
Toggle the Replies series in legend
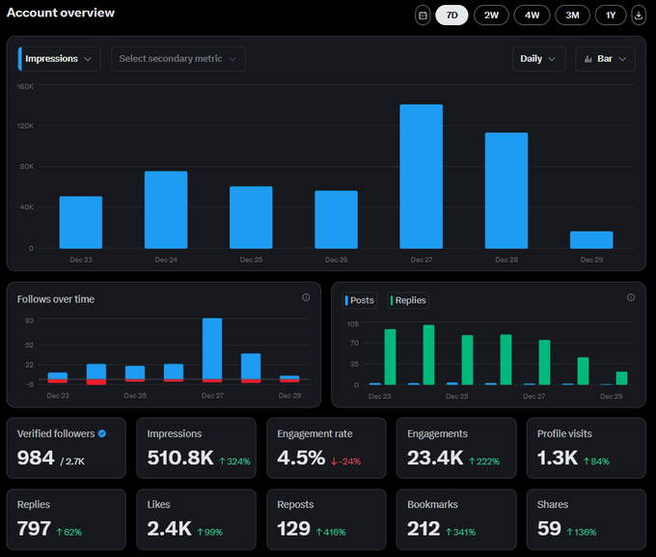pos(407,300)
